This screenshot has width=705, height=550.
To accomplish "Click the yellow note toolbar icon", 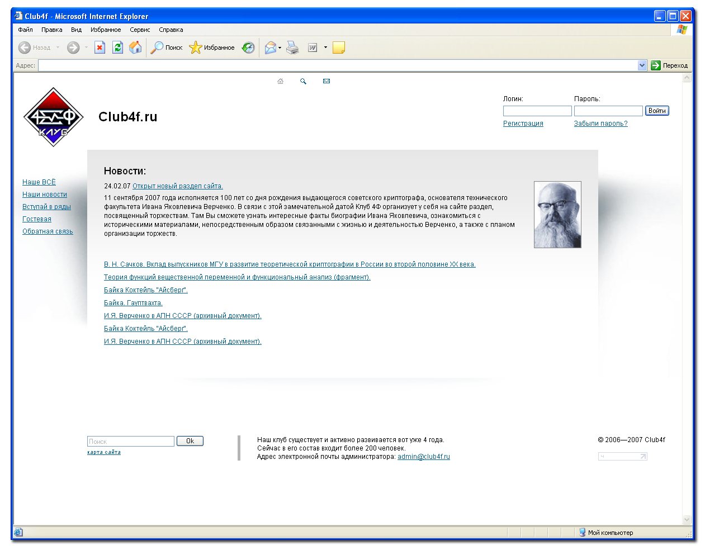I will 339,48.
